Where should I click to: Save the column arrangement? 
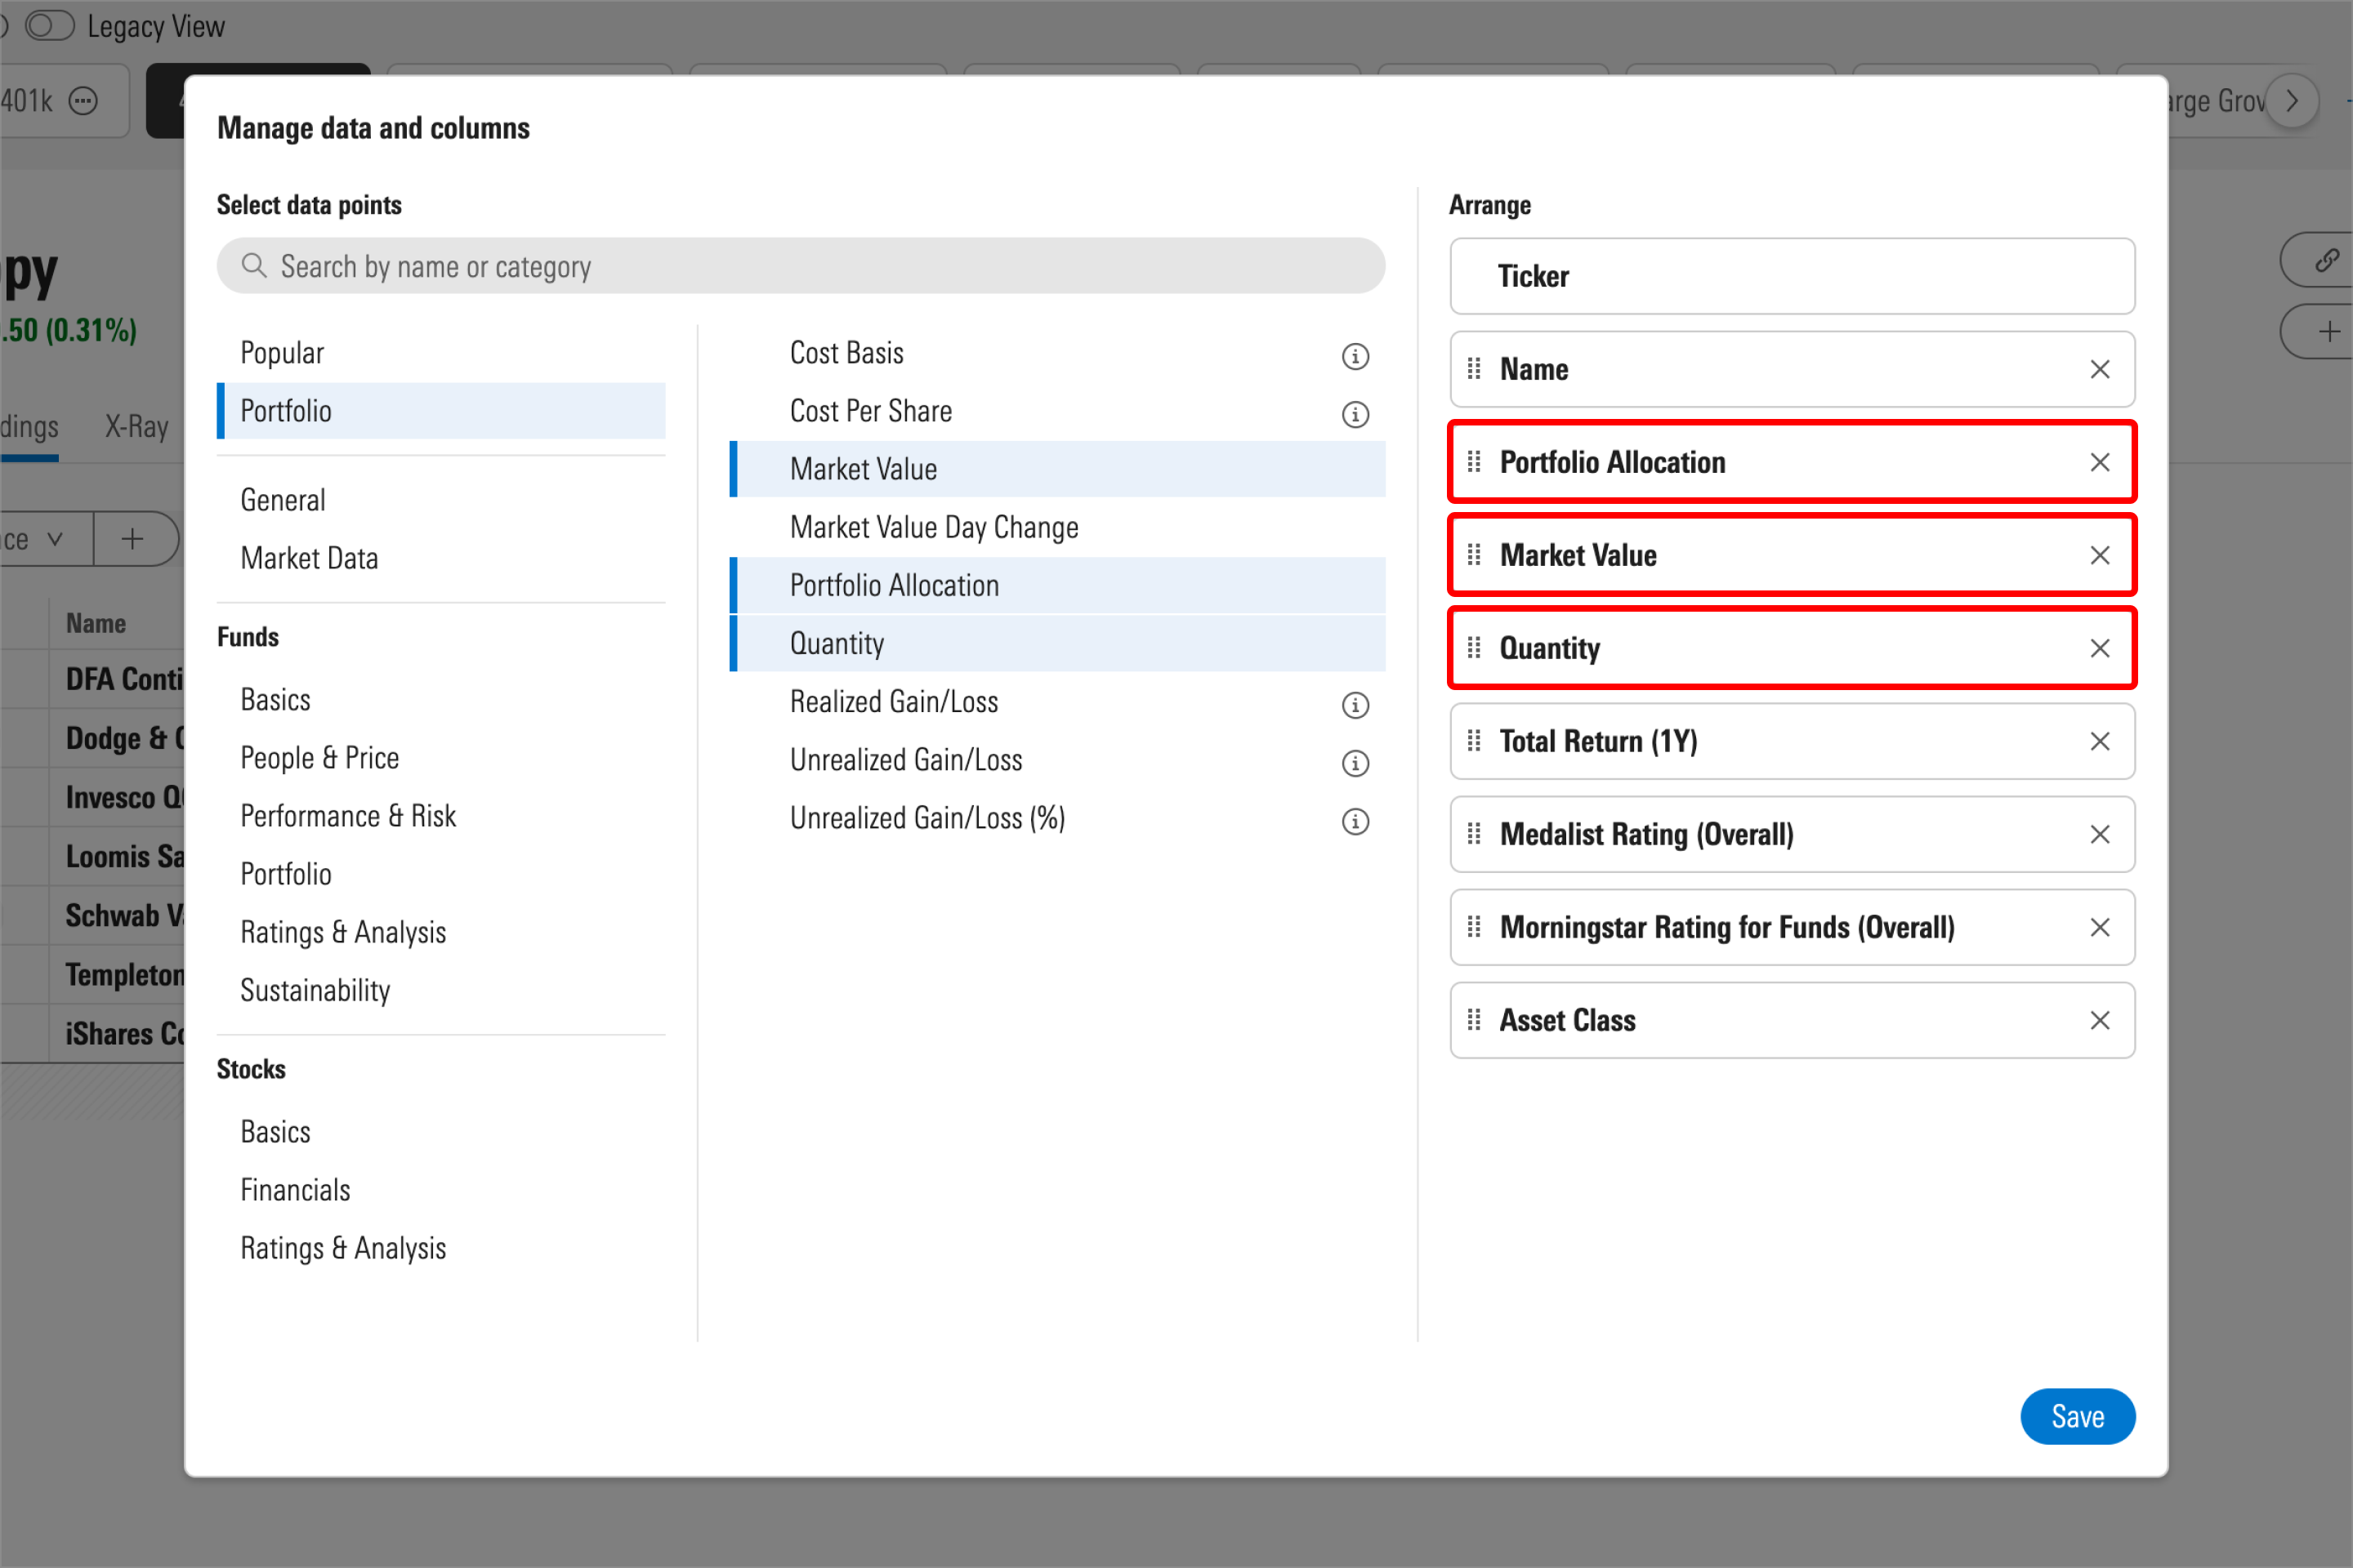pyautogui.click(x=2077, y=1416)
